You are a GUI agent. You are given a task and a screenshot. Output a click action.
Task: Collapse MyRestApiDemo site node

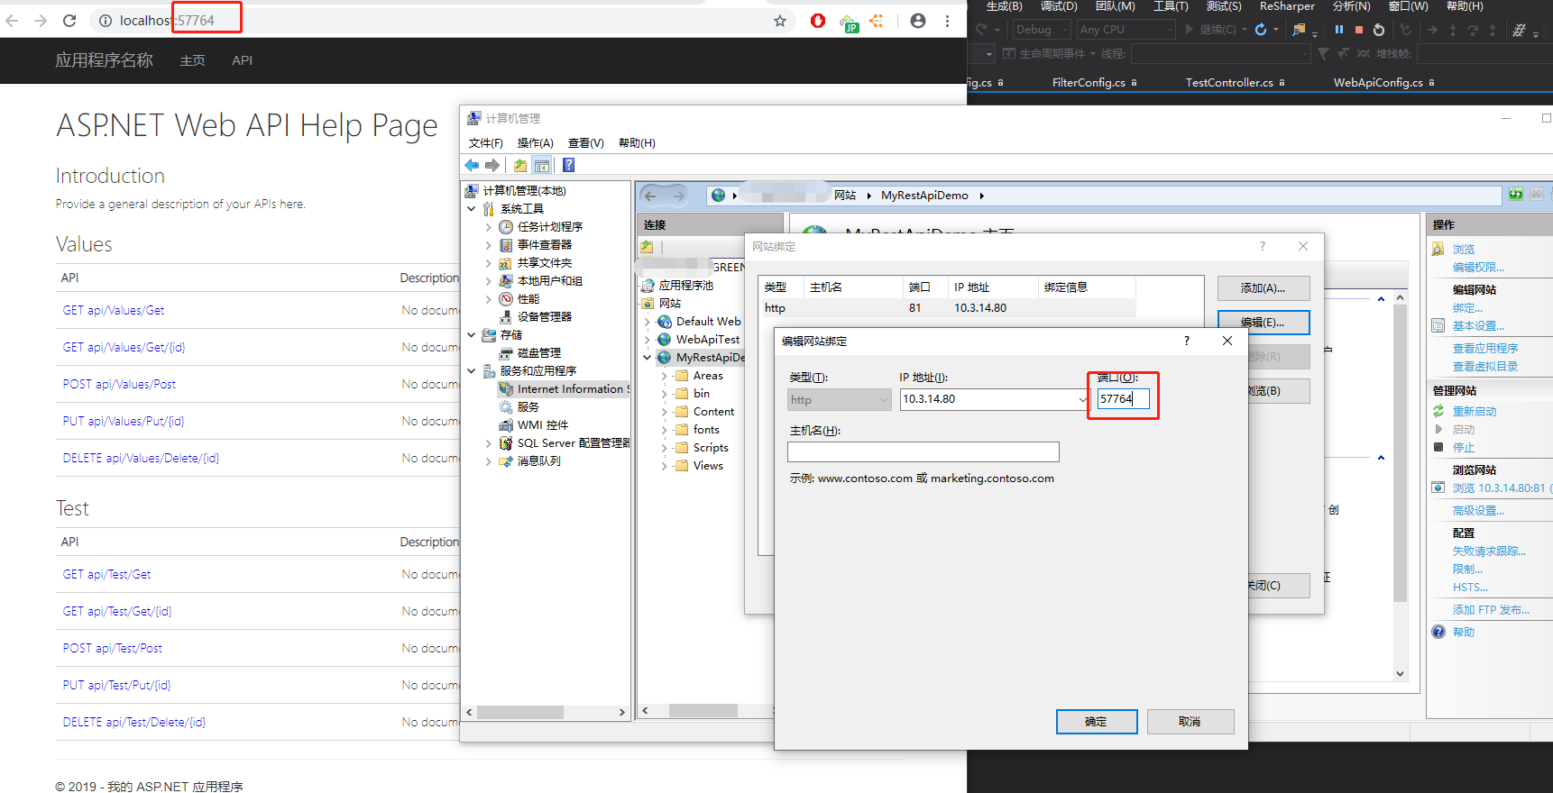647,358
